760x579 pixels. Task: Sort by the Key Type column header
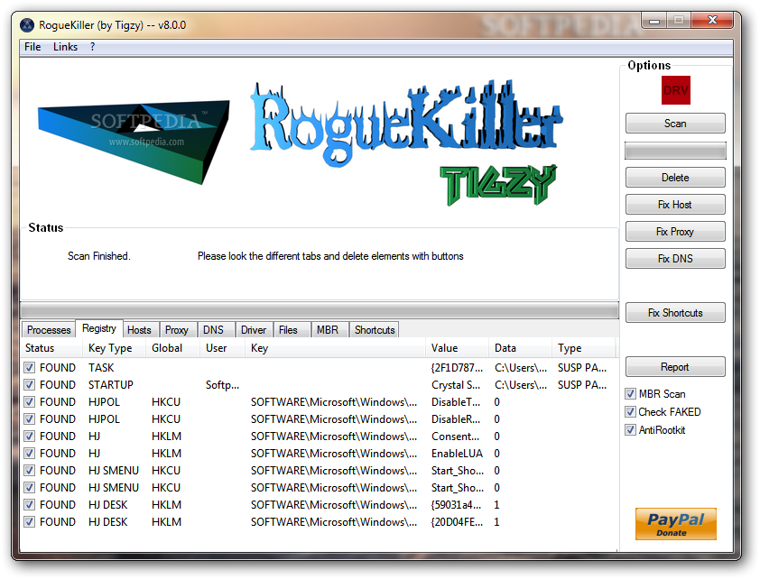(x=115, y=348)
